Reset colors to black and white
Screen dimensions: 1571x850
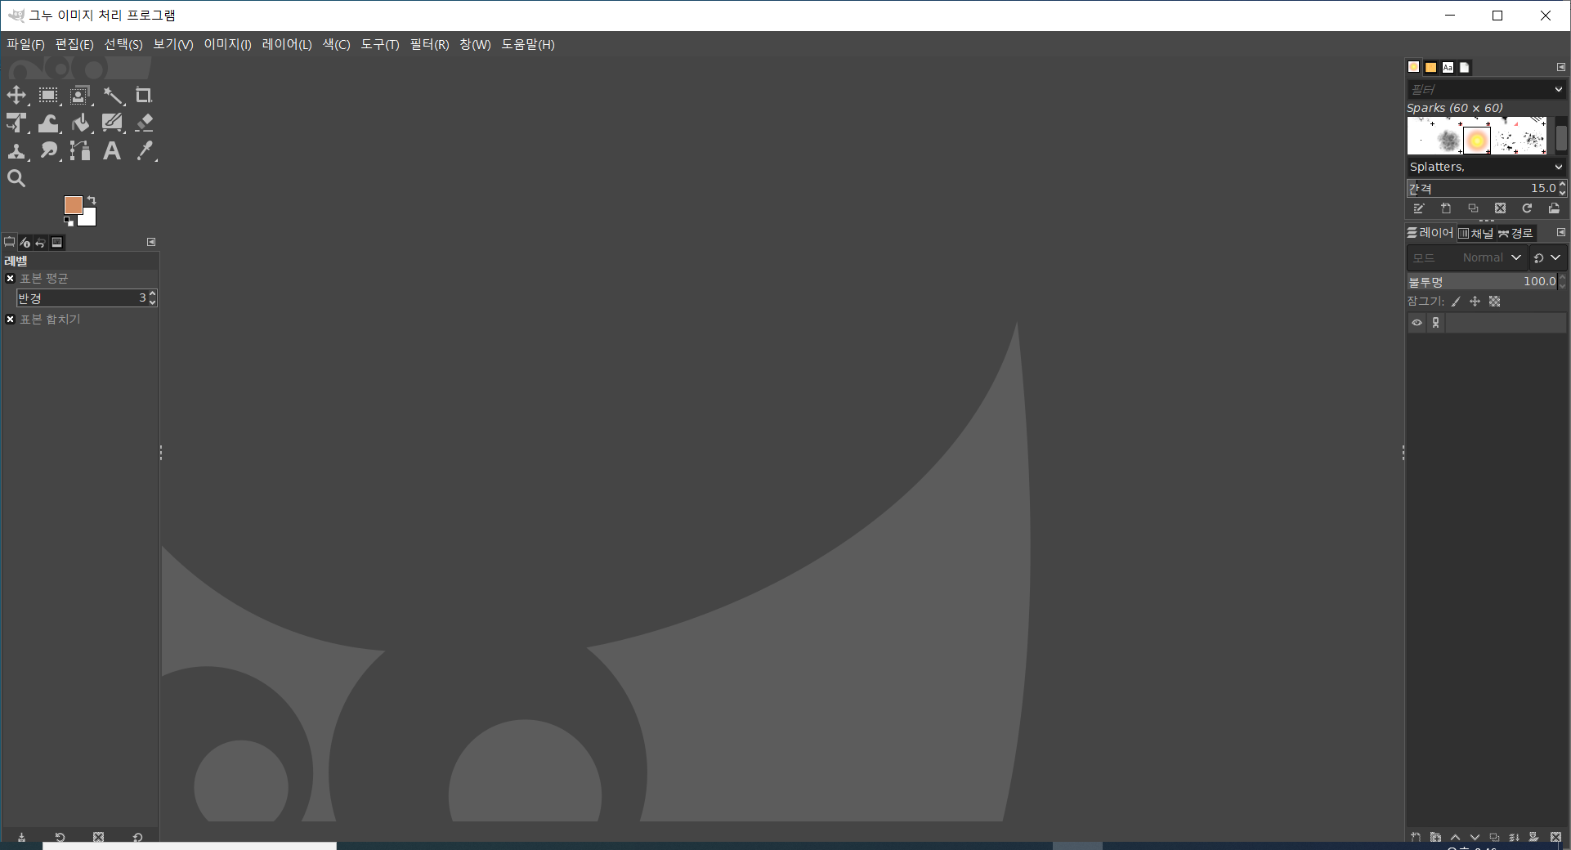(x=69, y=221)
